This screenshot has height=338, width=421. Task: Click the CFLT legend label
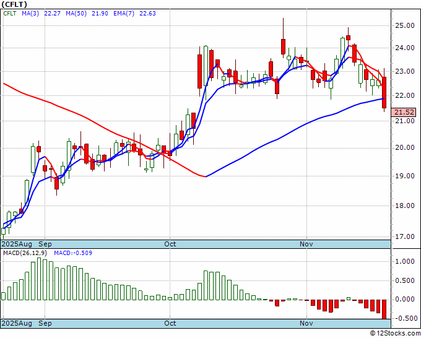(x=10, y=14)
